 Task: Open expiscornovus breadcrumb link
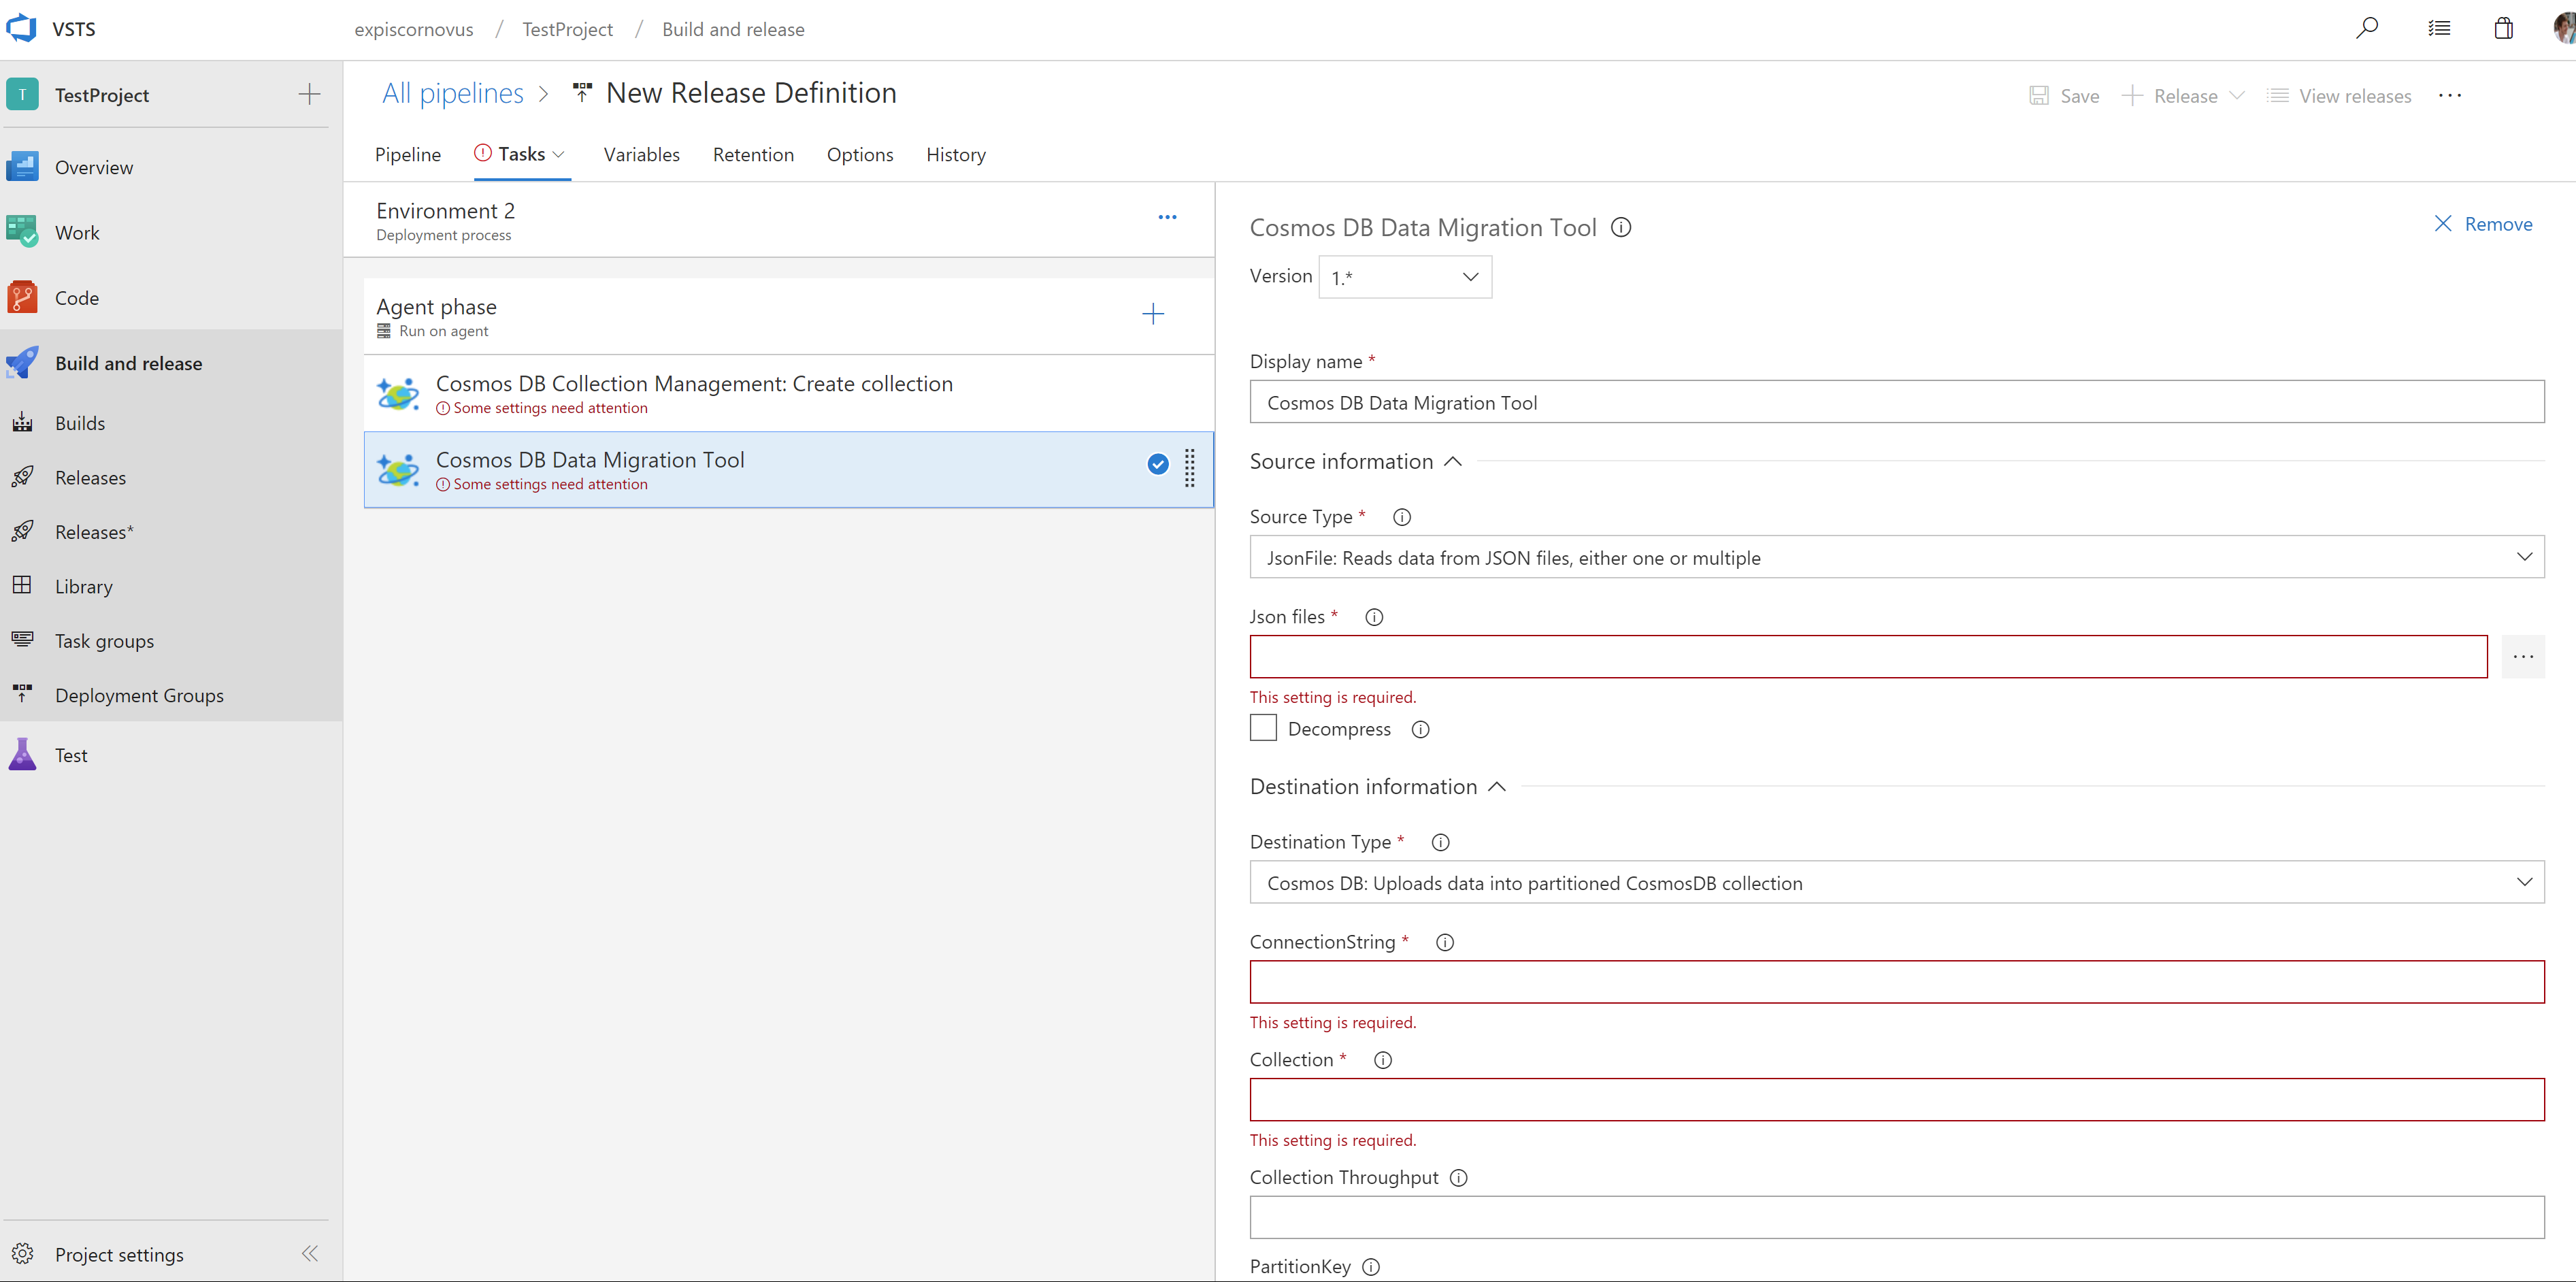[x=414, y=29]
